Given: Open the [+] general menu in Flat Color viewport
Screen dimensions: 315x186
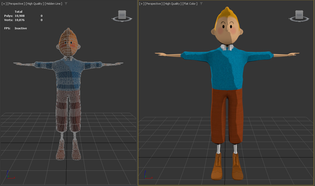Looking at the screenshot, I should (x=142, y=4).
